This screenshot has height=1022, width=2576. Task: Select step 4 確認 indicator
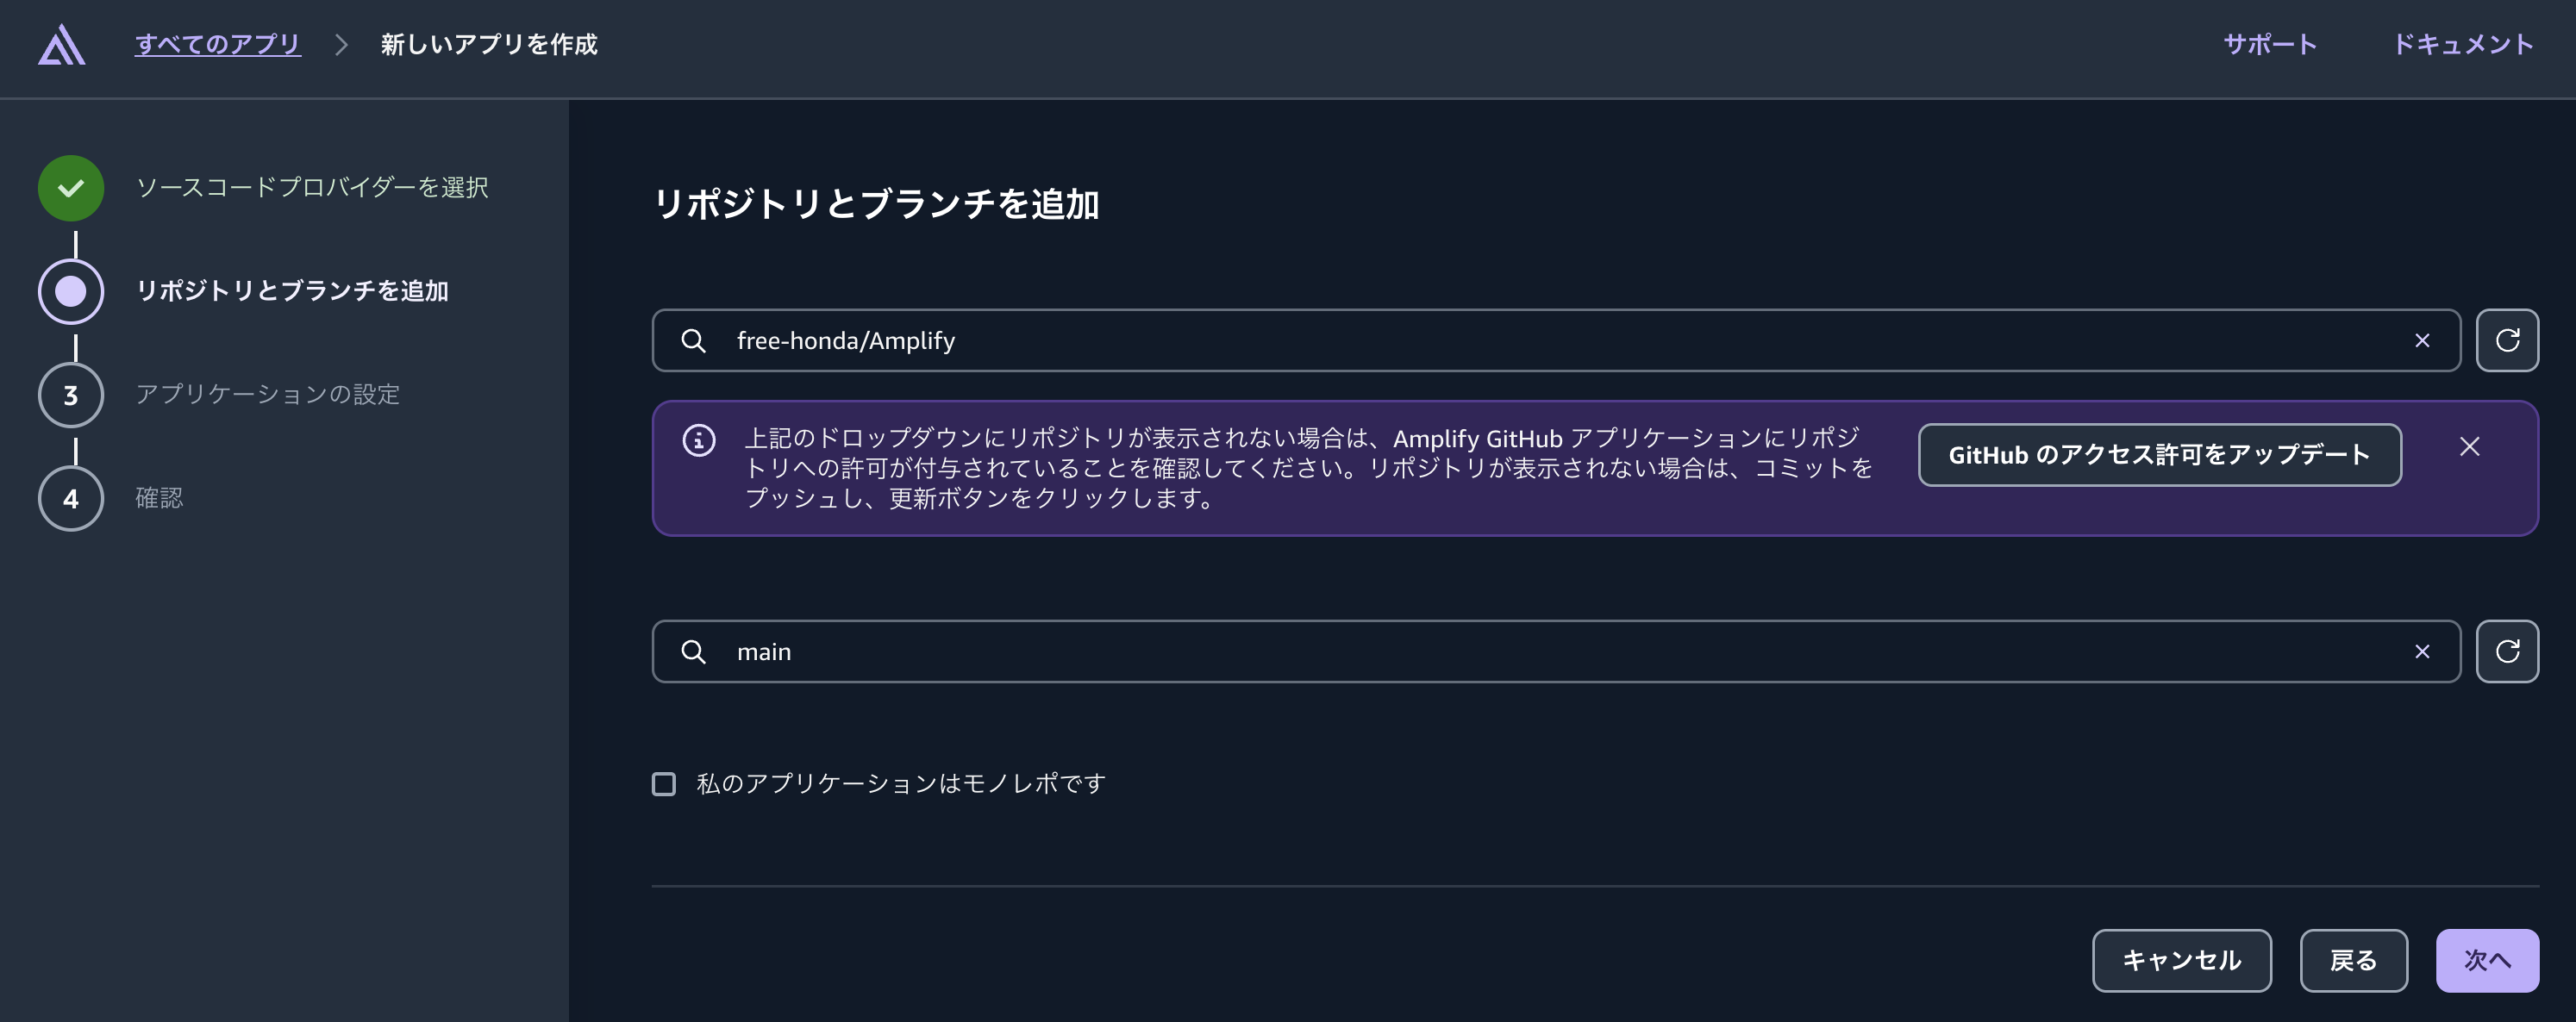70,498
